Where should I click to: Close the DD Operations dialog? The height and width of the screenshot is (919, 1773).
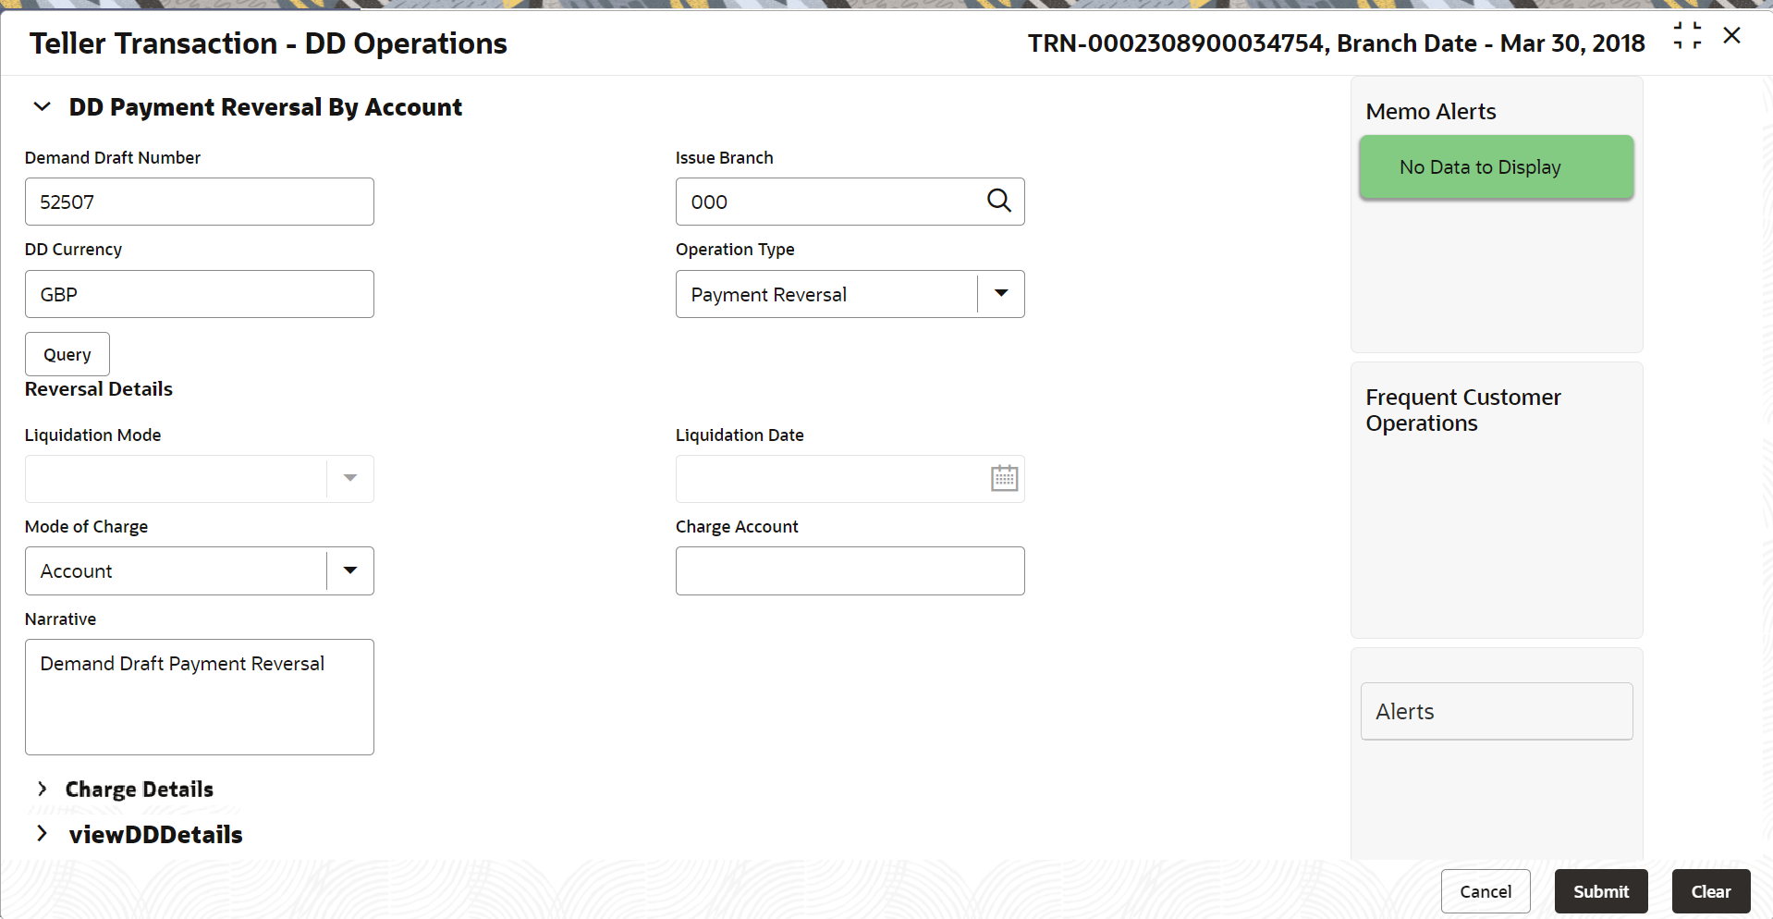click(x=1731, y=36)
